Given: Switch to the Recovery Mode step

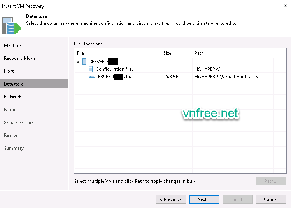Looking at the screenshot, I should click(20, 58).
